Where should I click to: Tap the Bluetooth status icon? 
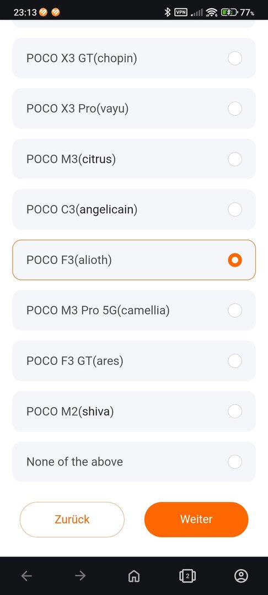coord(167,12)
